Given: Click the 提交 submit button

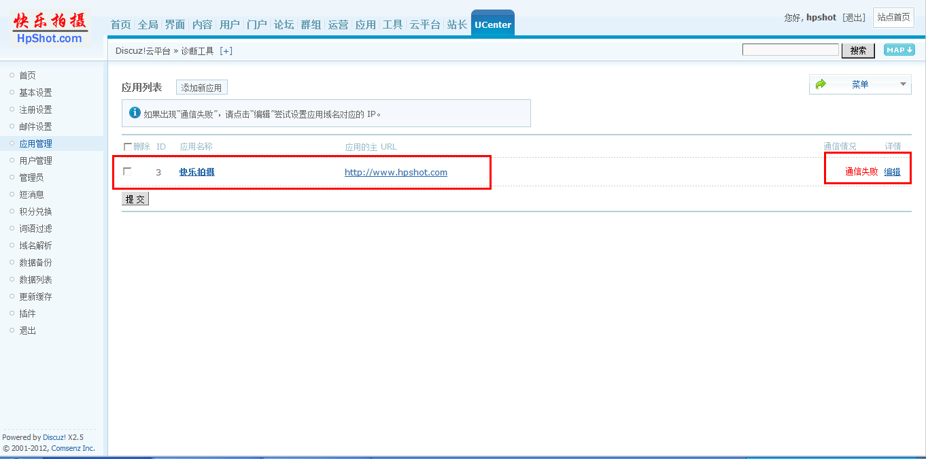Looking at the screenshot, I should tap(135, 199).
